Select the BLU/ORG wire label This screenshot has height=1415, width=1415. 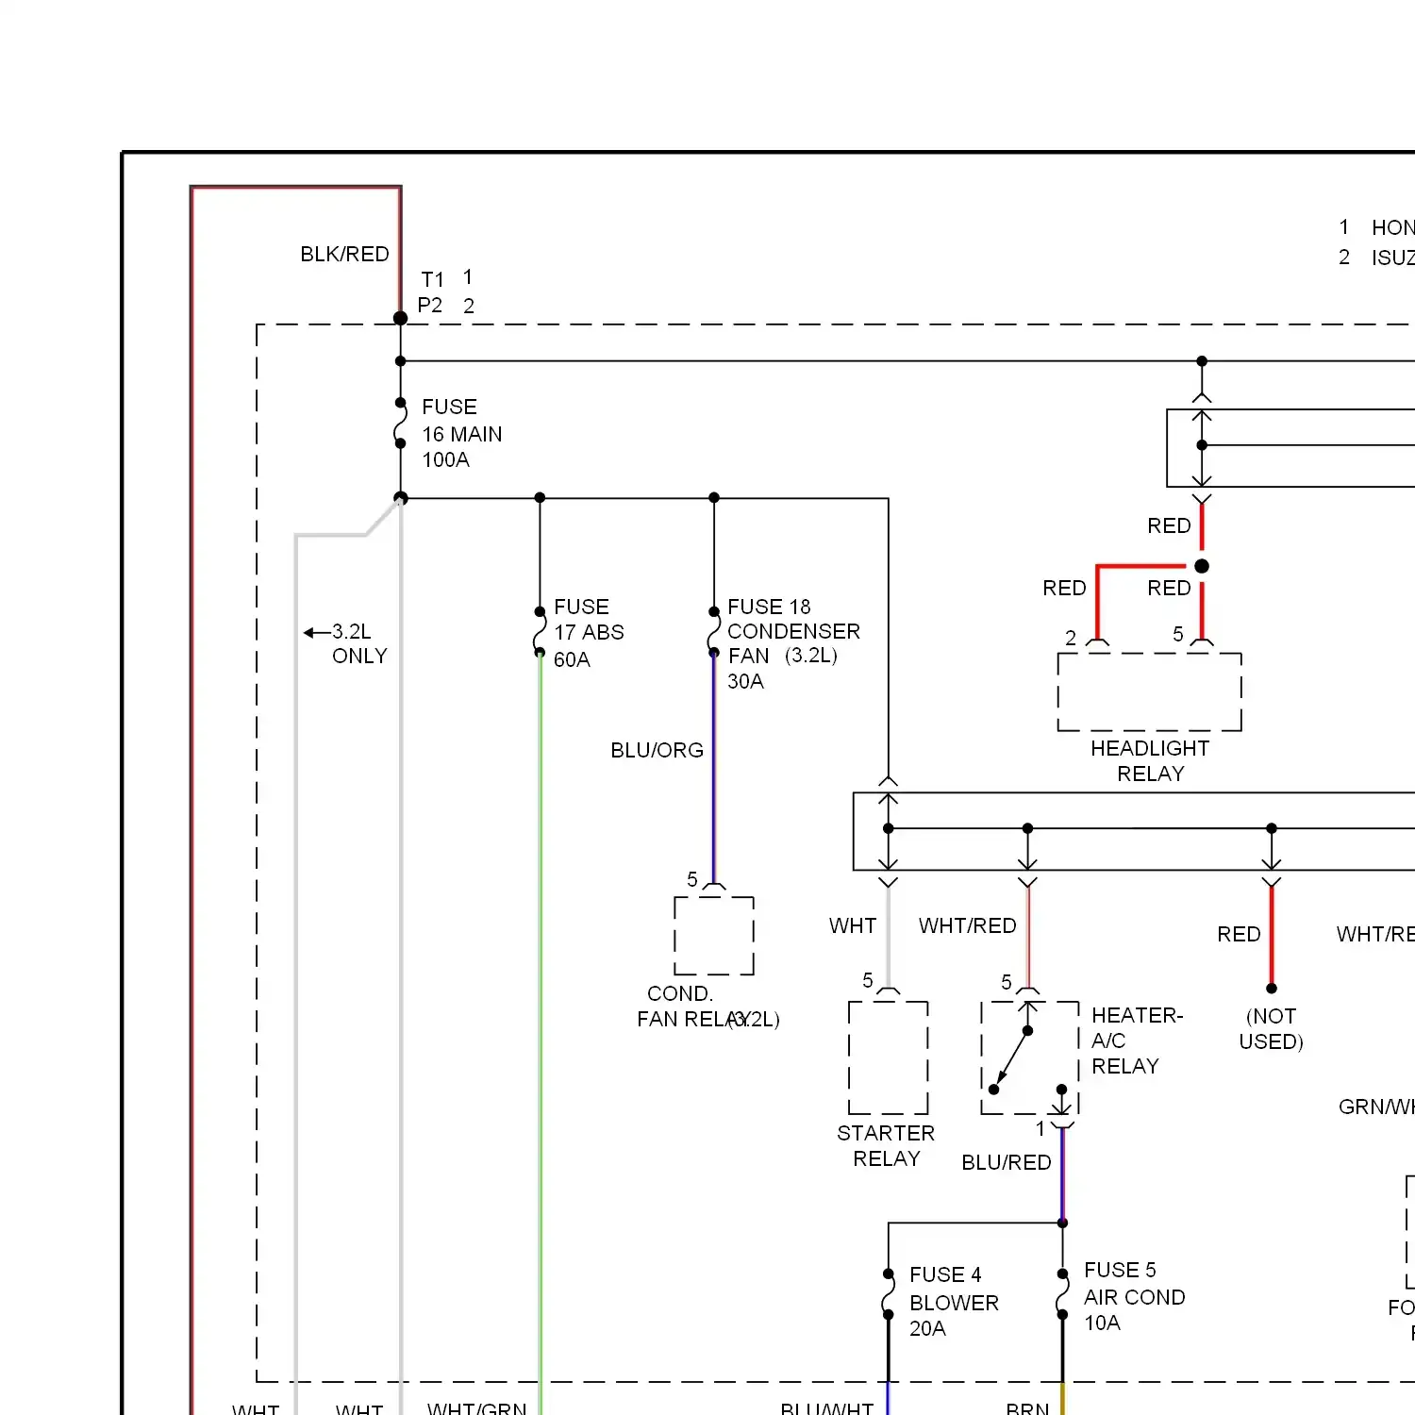(x=657, y=750)
